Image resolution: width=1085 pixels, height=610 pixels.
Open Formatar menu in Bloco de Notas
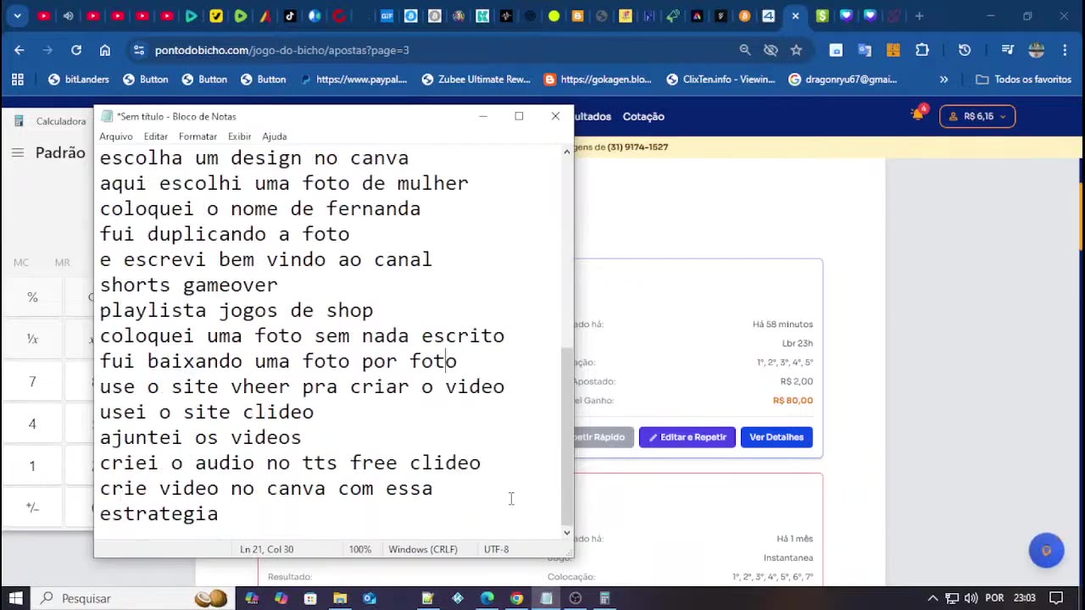click(x=198, y=136)
